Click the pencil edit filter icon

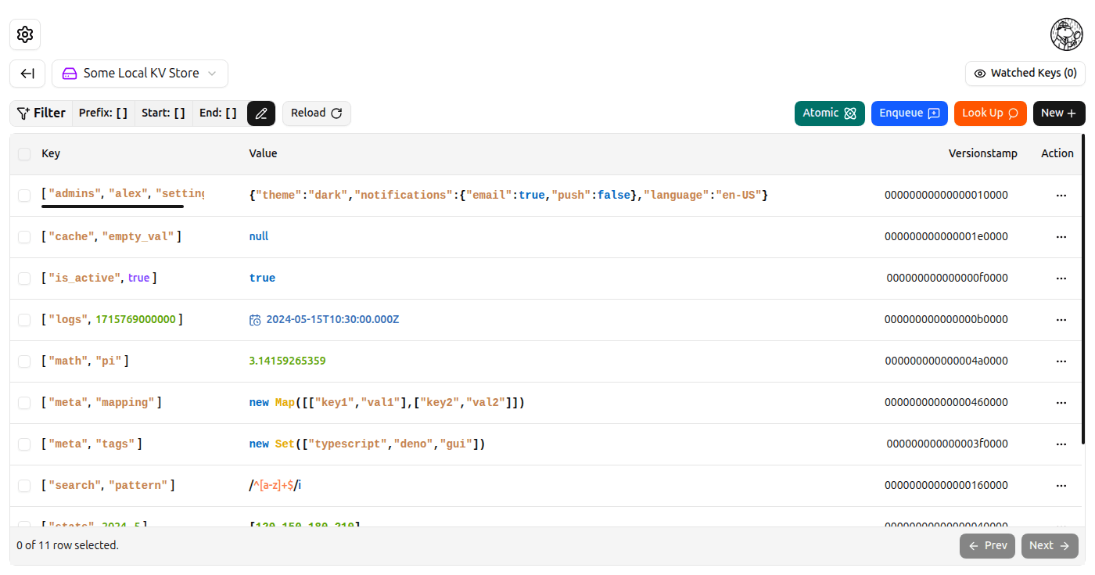[x=261, y=113]
